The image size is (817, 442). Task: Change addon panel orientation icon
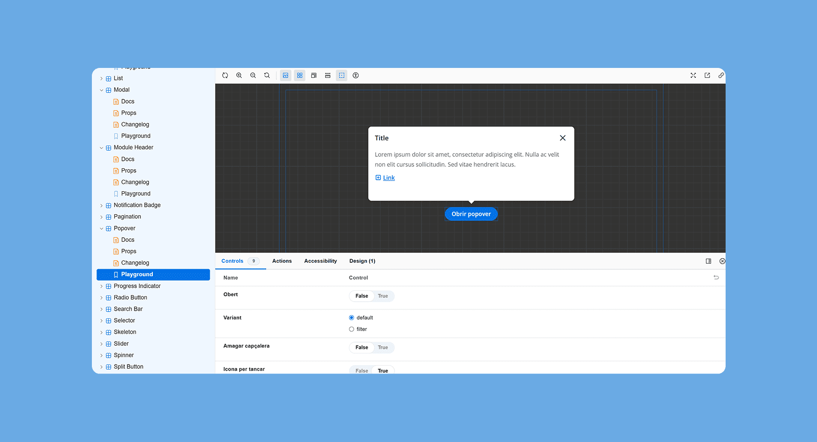708,261
